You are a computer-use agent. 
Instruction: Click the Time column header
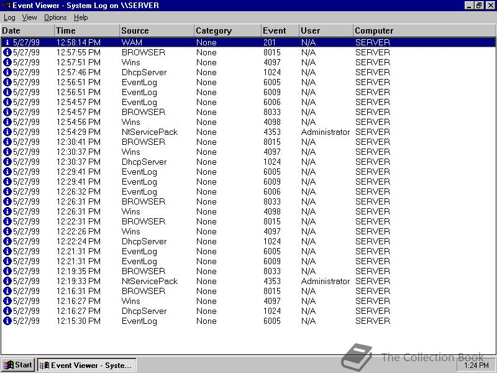tap(87, 30)
